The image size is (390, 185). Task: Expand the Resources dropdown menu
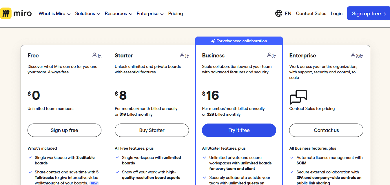[x=119, y=14]
